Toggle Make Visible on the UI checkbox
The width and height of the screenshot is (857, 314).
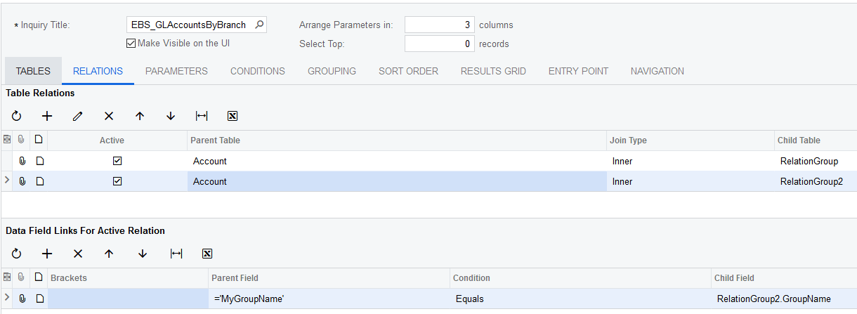[x=131, y=44]
